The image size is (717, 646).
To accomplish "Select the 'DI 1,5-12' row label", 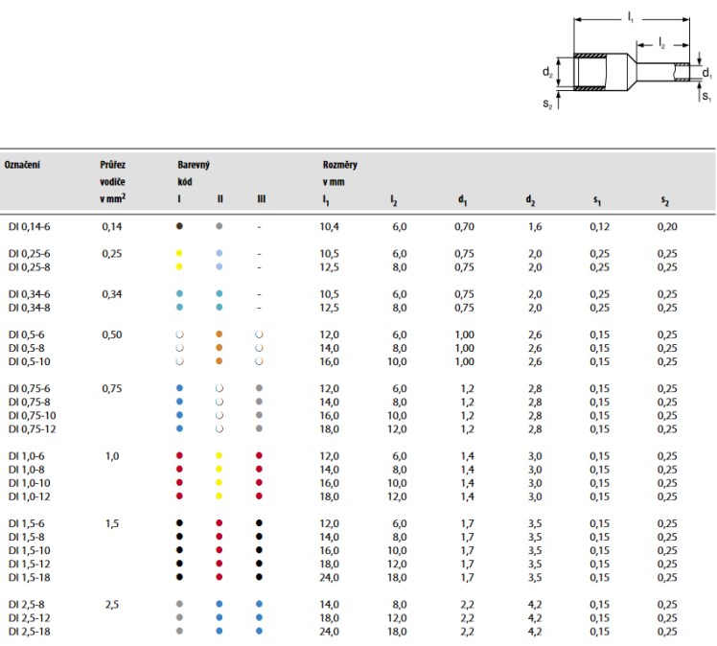I will point(30,564).
